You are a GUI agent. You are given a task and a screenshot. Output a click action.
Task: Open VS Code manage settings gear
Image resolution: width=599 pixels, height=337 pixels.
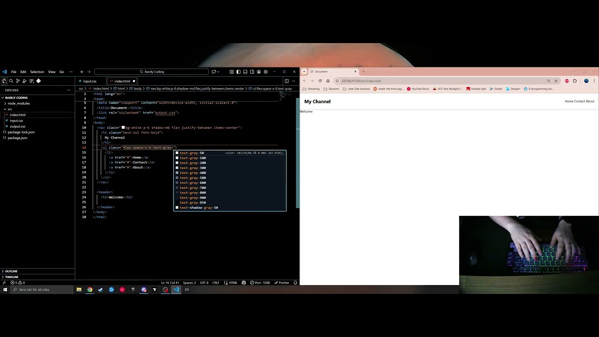pyautogui.click(x=265, y=72)
